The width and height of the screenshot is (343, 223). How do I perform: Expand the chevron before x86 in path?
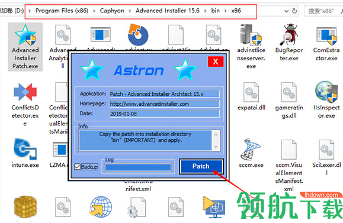[225, 11]
